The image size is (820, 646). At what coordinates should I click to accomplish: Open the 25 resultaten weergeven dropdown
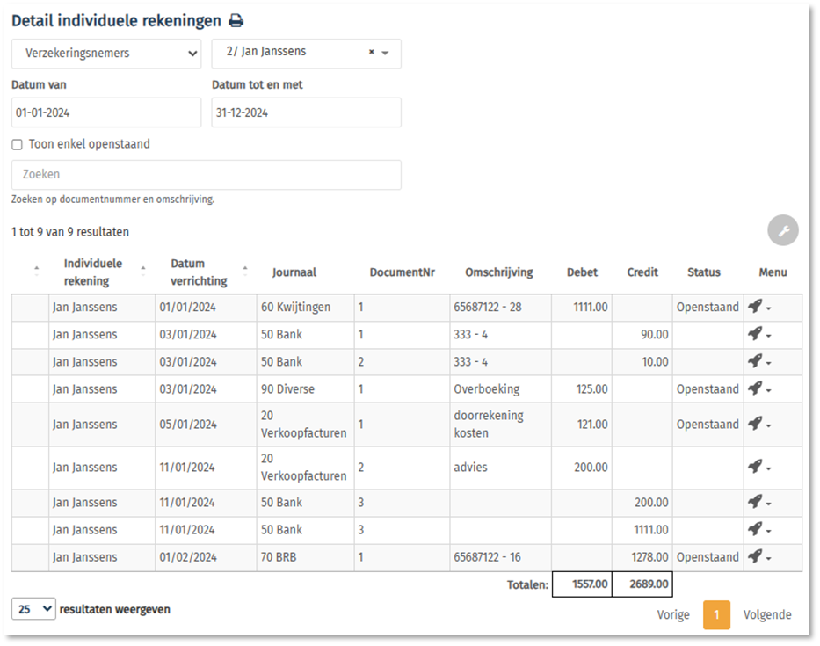click(x=33, y=609)
